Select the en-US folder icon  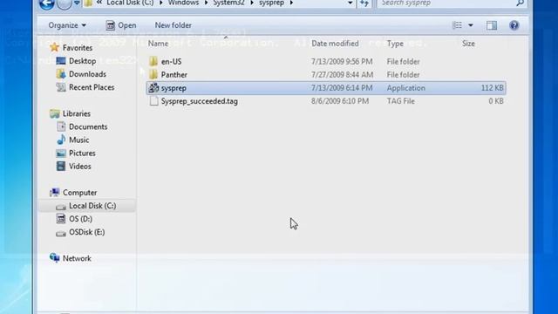click(x=153, y=61)
